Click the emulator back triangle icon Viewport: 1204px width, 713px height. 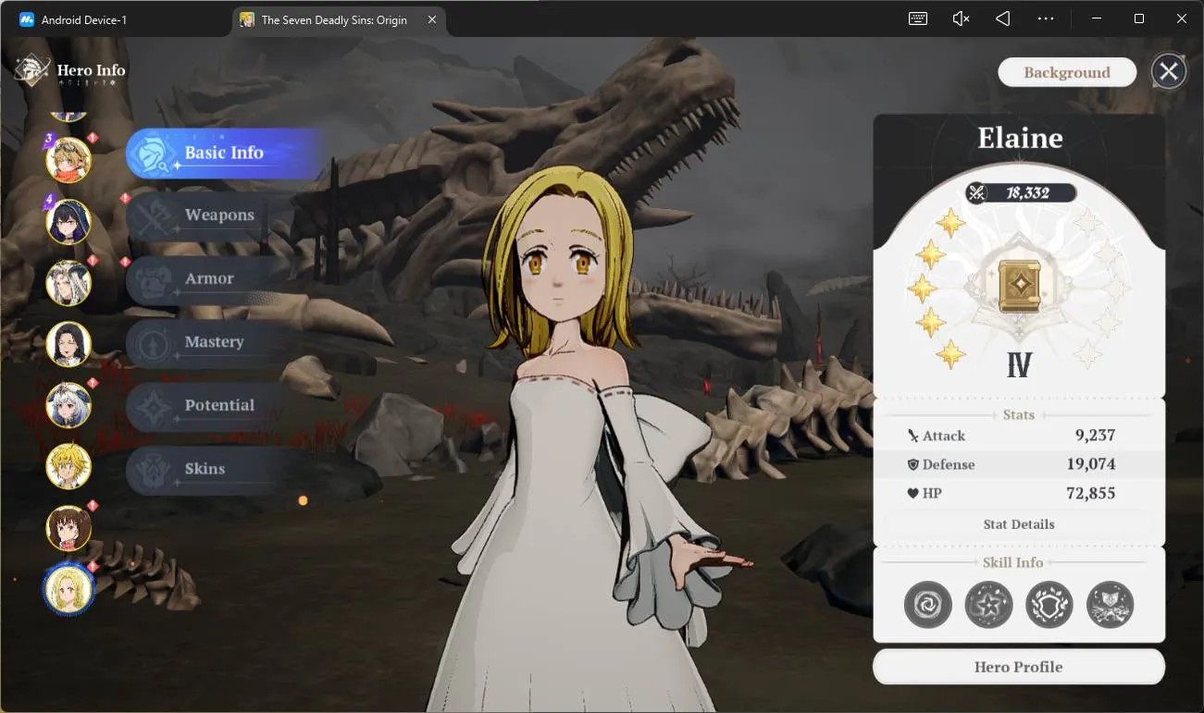tap(1003, 18)
